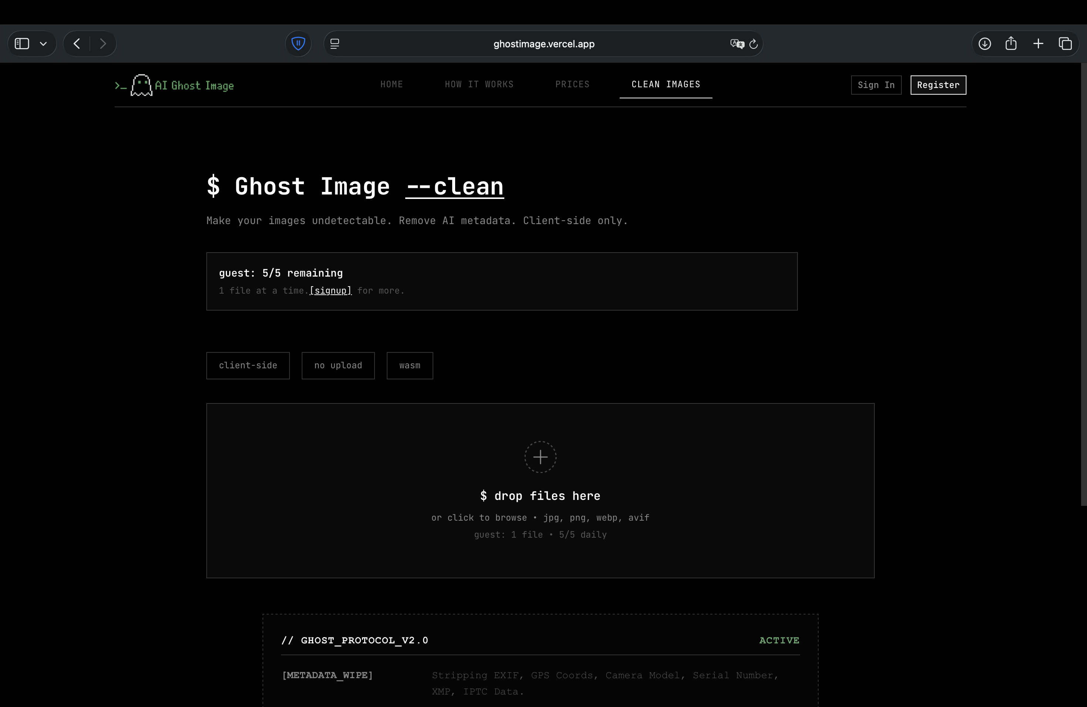
Task: Click Sign In
Action: click(x=876, y=85)
